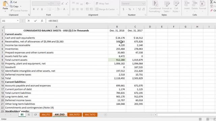Align text right in cell
Viewport: 216px width, 121px height.
pos(82,9)
